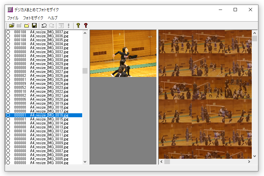The image size is (264, 176).
Task: Click count 000003 on the IMG_3031 row
Action: [x=20, y=56]
